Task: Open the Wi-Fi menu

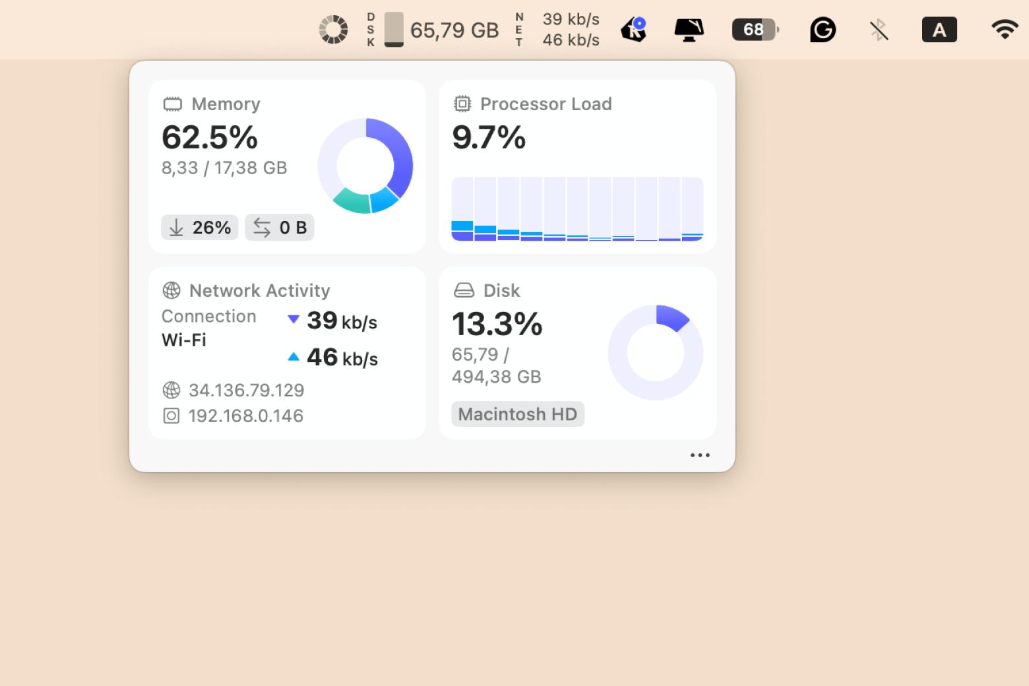Action: coord(1004,30)
